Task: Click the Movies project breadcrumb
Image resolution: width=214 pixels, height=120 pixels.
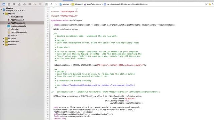Action: pyautogui.click(x=65, y=4)
